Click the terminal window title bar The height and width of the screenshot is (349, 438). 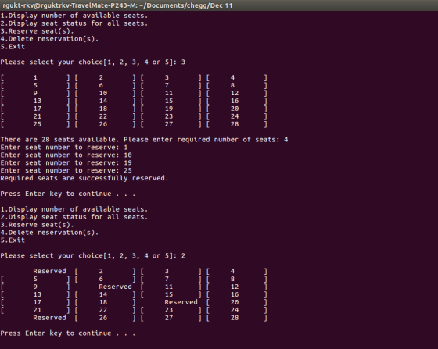[219, 5]
